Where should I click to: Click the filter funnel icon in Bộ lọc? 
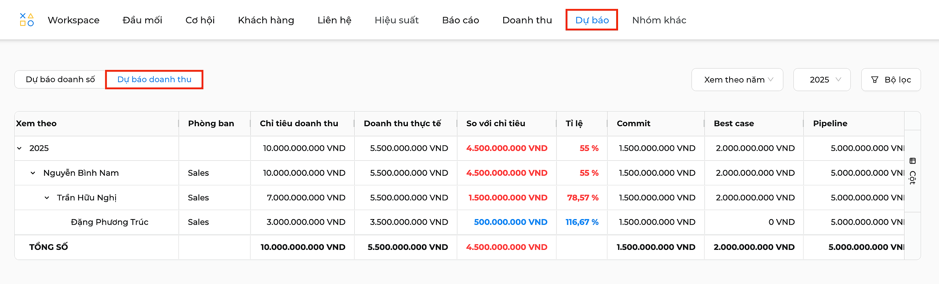coord(875,80)
